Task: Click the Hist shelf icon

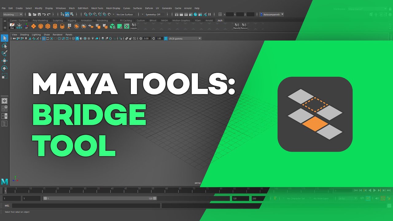Action: tap(12, 26)
